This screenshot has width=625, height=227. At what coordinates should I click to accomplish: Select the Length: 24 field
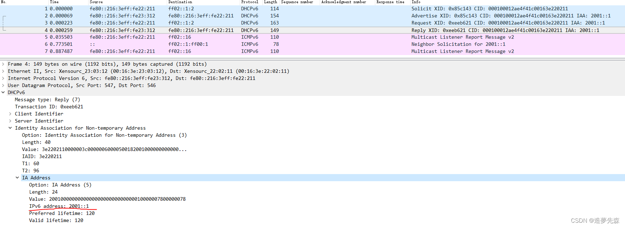(x=43, y=192)
